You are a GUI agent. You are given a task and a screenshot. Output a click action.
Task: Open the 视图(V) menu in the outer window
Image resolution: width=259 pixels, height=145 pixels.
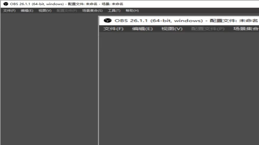pos(45,11)
